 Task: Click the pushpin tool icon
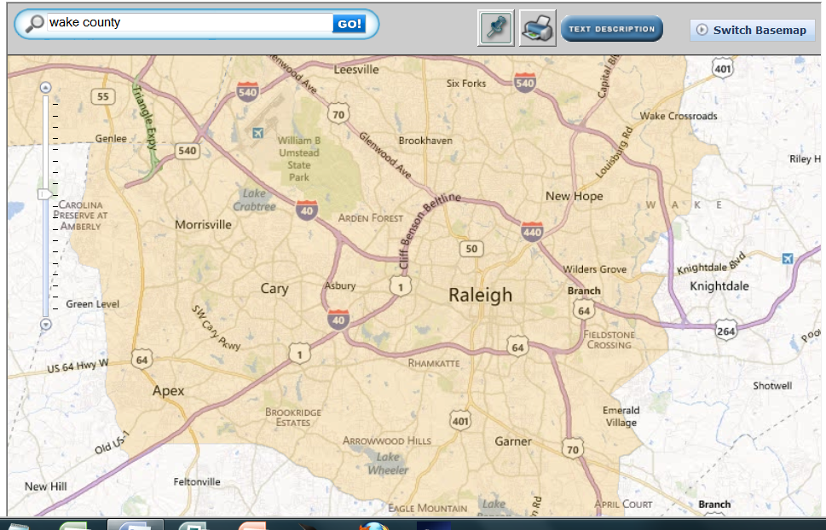496,28
